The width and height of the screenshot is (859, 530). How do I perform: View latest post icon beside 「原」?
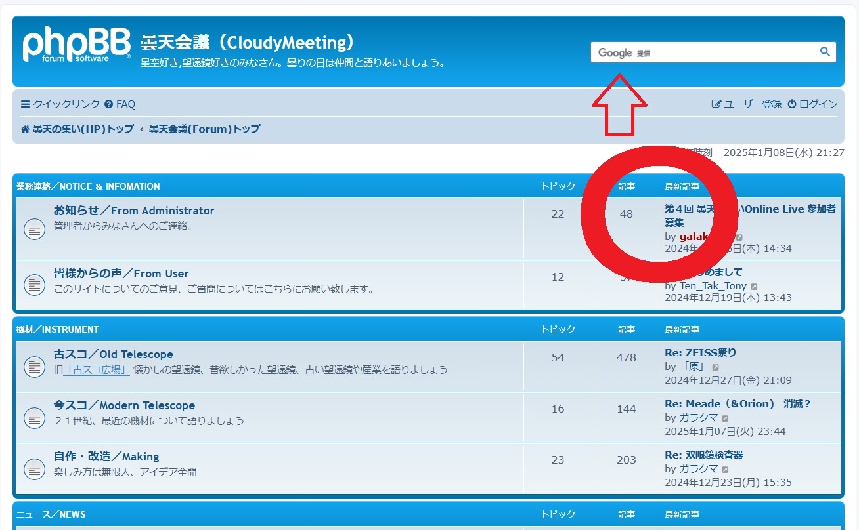[x=715, y=367]
